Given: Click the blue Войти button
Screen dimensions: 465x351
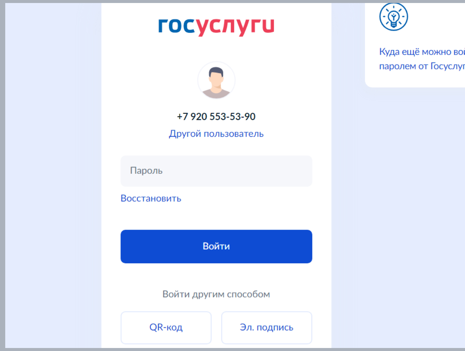Looking at the screenshot, I should tap(216, 246).
